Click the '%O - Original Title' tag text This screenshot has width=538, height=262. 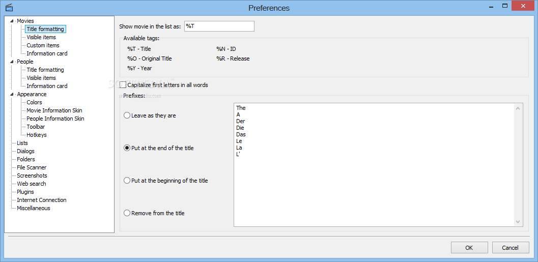(149, 59)
